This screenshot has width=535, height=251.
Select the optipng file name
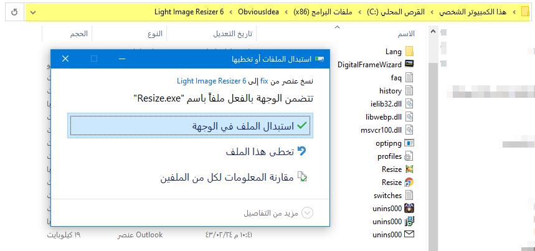pos(389,143)
